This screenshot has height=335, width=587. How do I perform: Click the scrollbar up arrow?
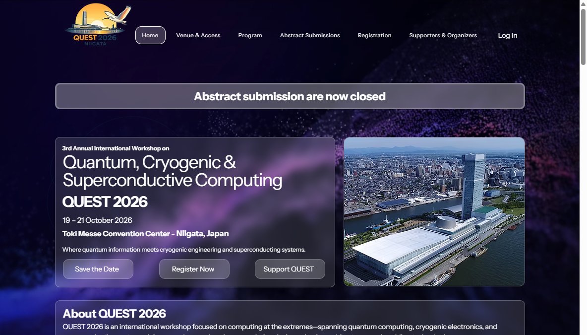click(583, 3)
